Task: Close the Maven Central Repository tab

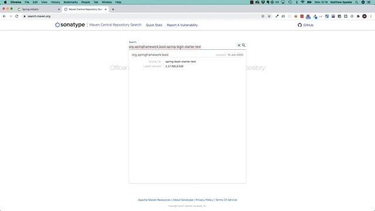Action: click(105, 9)
